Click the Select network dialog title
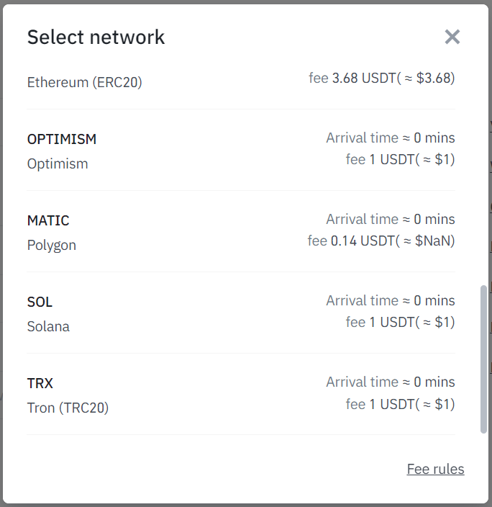 pyautogui.click(x=96, y=37)
